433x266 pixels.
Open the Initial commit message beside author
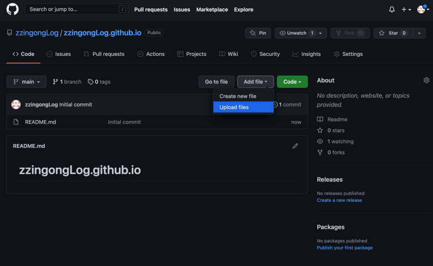(76, 104)
